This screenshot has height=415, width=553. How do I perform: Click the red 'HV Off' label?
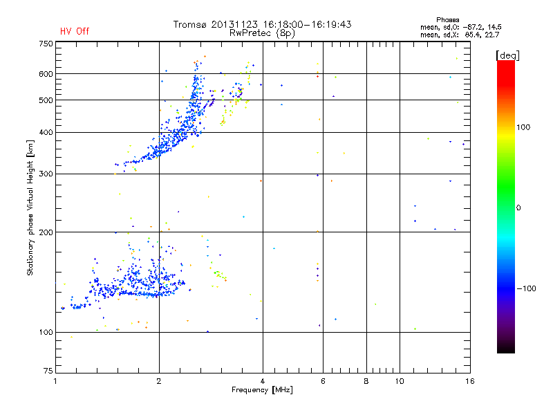click(x=75, y=31)
